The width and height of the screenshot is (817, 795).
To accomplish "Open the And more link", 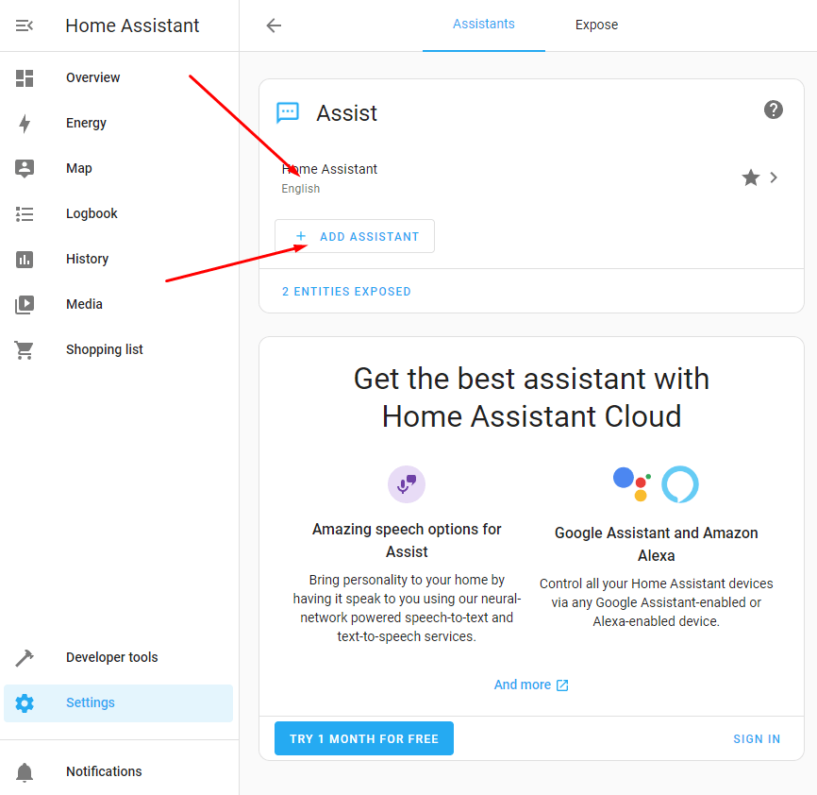I will [x=530, y=685].
